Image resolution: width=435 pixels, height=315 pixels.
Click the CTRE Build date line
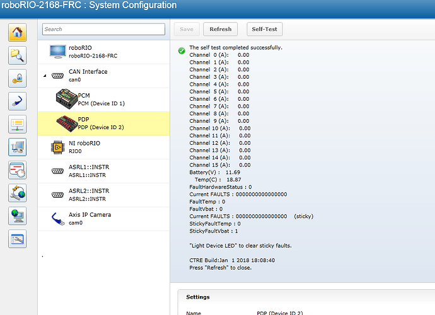[232, 260]
